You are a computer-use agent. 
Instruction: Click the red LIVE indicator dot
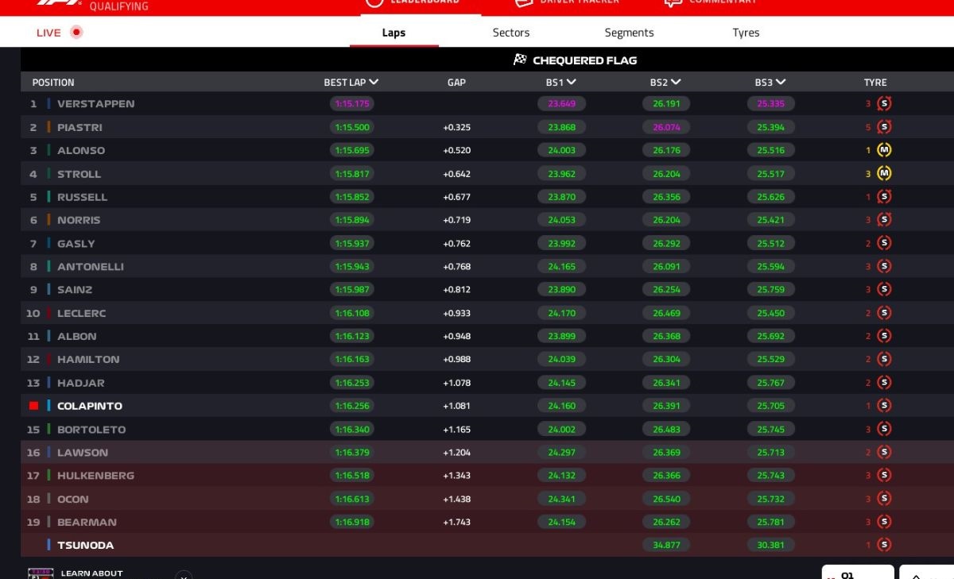[x=76, y=33]
